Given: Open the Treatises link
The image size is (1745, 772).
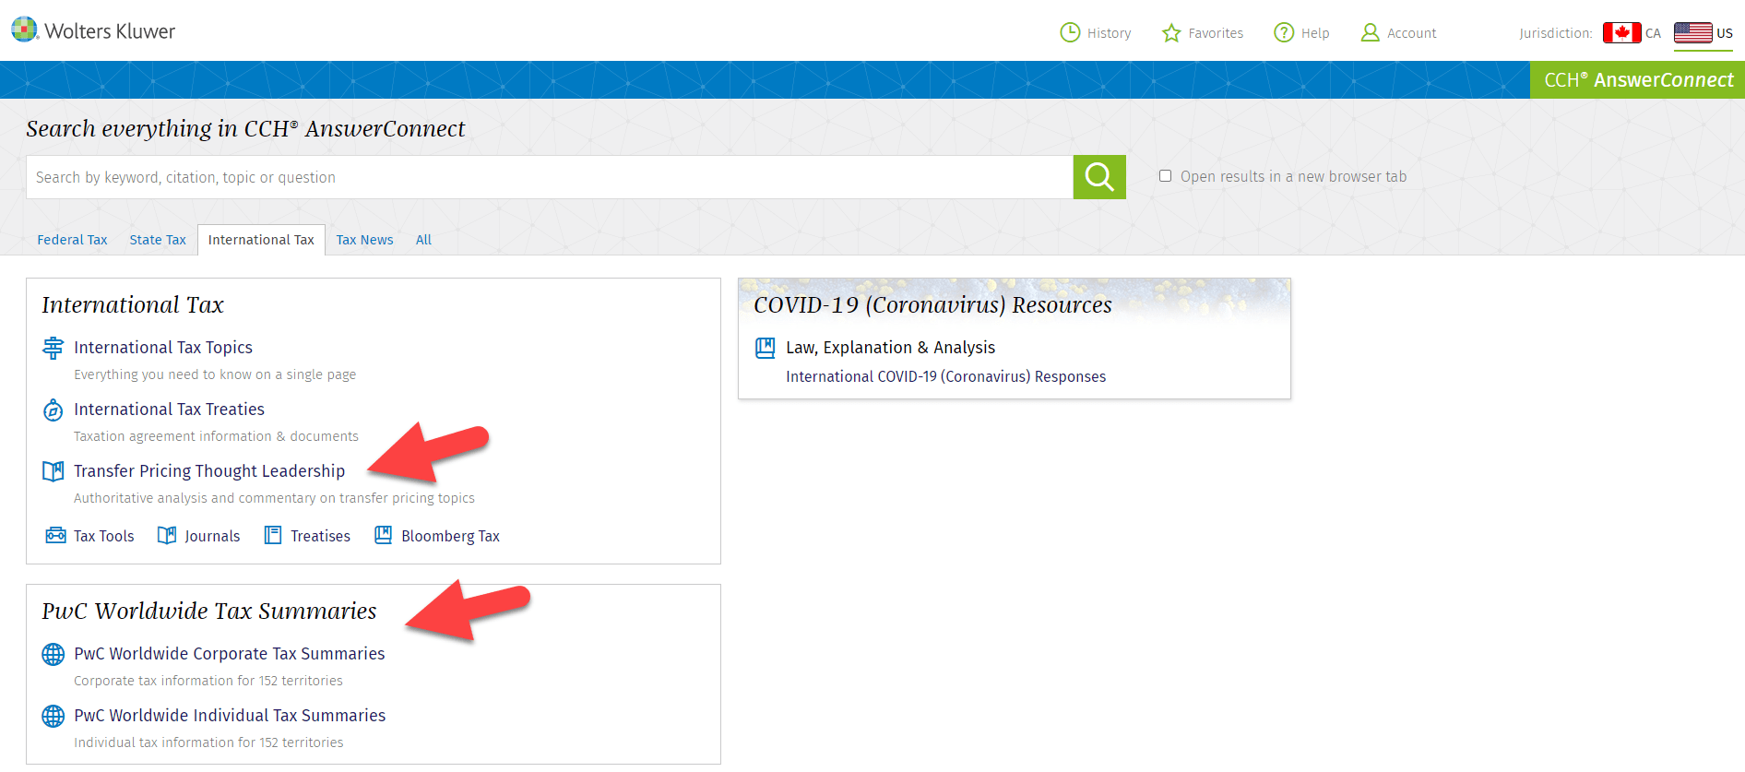Looking at the screenshot, I should (320, 536).
